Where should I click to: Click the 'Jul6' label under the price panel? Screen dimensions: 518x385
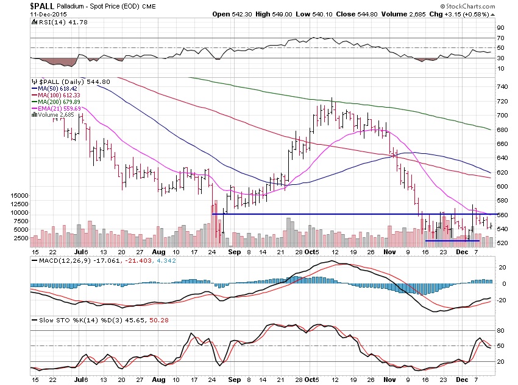click(81, 252)
